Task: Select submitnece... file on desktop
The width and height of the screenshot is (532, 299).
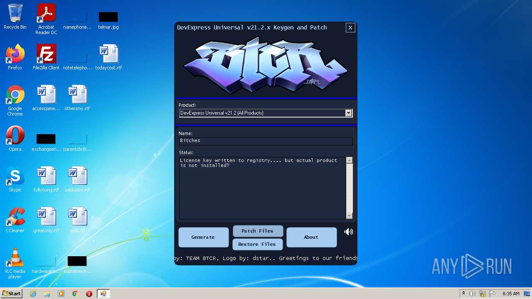Action: pos(77,264)
